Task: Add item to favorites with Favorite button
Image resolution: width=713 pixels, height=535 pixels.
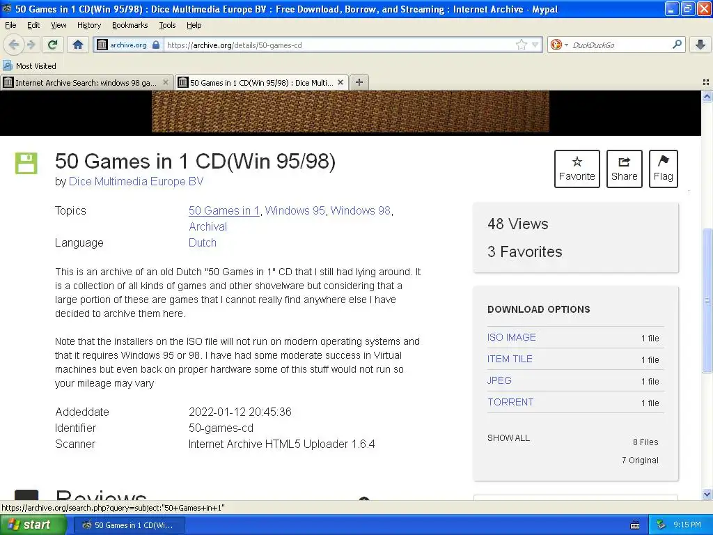Action: (577, 169)
